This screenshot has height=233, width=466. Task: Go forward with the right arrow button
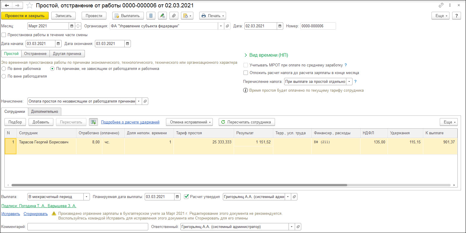pos(17,5)
